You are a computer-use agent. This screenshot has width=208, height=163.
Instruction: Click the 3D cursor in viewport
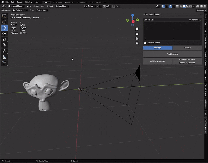click(x=80, y=89)
